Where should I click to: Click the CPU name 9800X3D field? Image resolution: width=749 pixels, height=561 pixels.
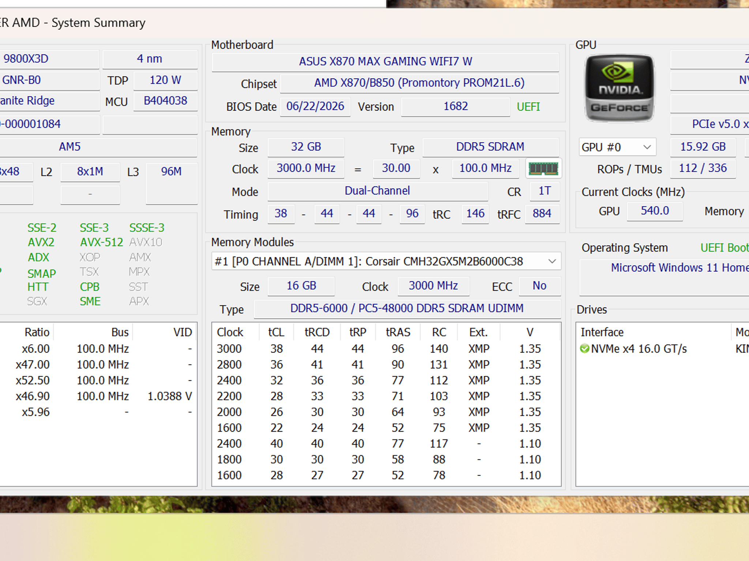pos(49,59)
